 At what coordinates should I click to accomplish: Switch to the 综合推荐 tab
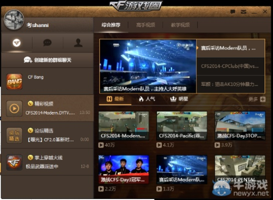click(x=111, y=25)
